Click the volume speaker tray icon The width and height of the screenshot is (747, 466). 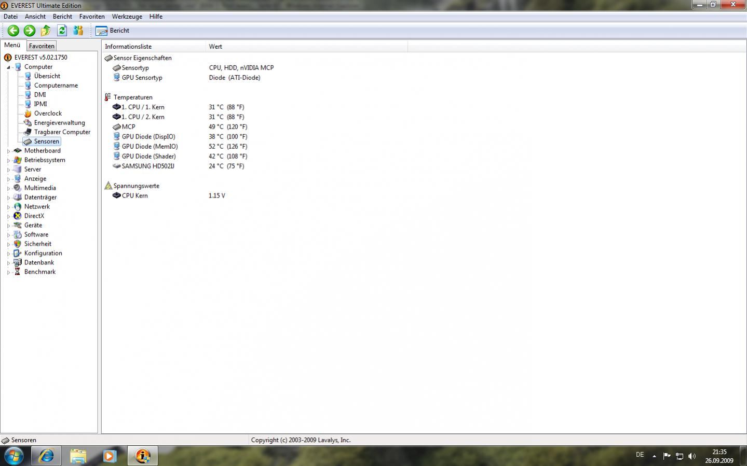691,456
